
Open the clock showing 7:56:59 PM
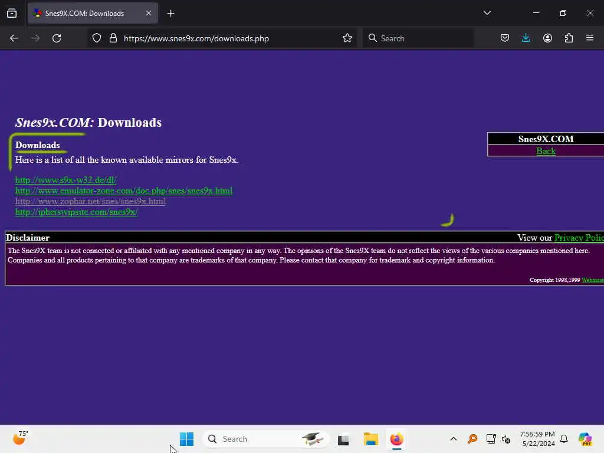[x=537, y=439]
